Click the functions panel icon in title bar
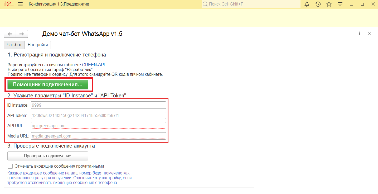 [x=340, y=4]
